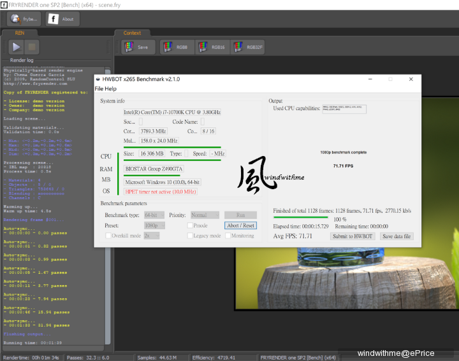Click the Rendering frame #001 log line
The image size is (459, 361).
coord(34,220)
